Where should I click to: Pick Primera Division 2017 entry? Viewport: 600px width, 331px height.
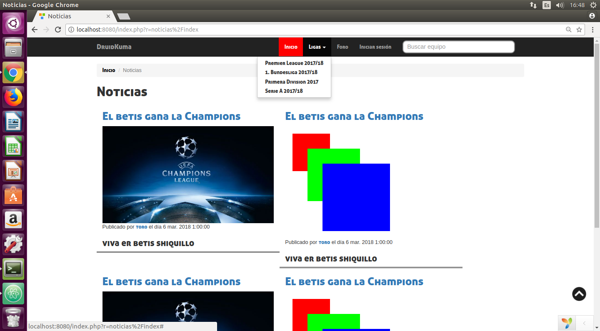[292, 82]
